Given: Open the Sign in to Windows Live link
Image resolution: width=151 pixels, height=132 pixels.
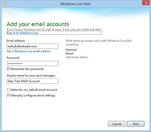Looking at the screenshot, I should pyautogui.click(x=22, y=33).
